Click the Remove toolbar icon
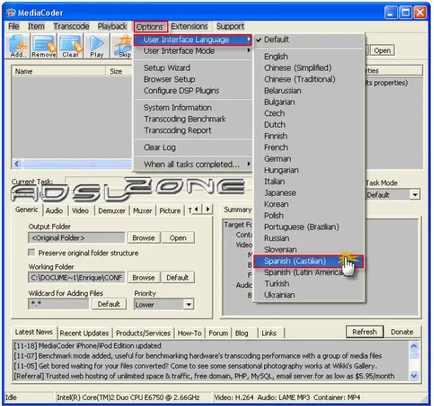The width and height of the screenshot is (434, 406). pos(43,46)
